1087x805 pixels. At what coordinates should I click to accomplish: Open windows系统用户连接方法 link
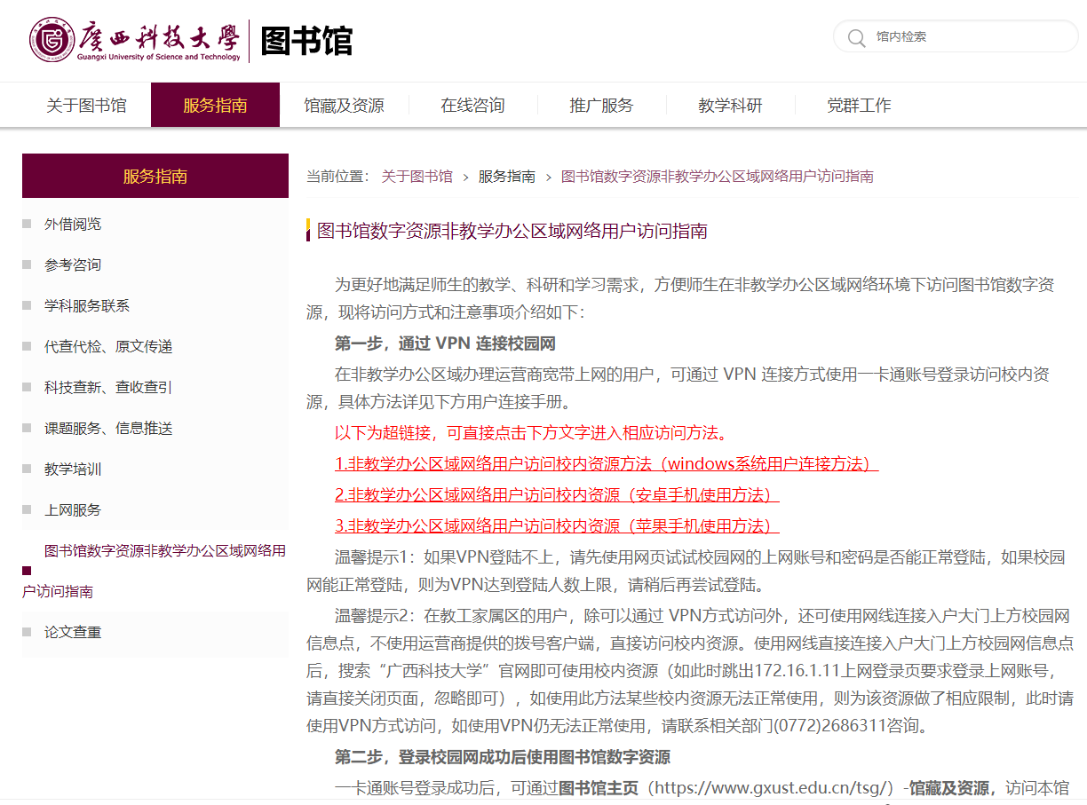607,463
